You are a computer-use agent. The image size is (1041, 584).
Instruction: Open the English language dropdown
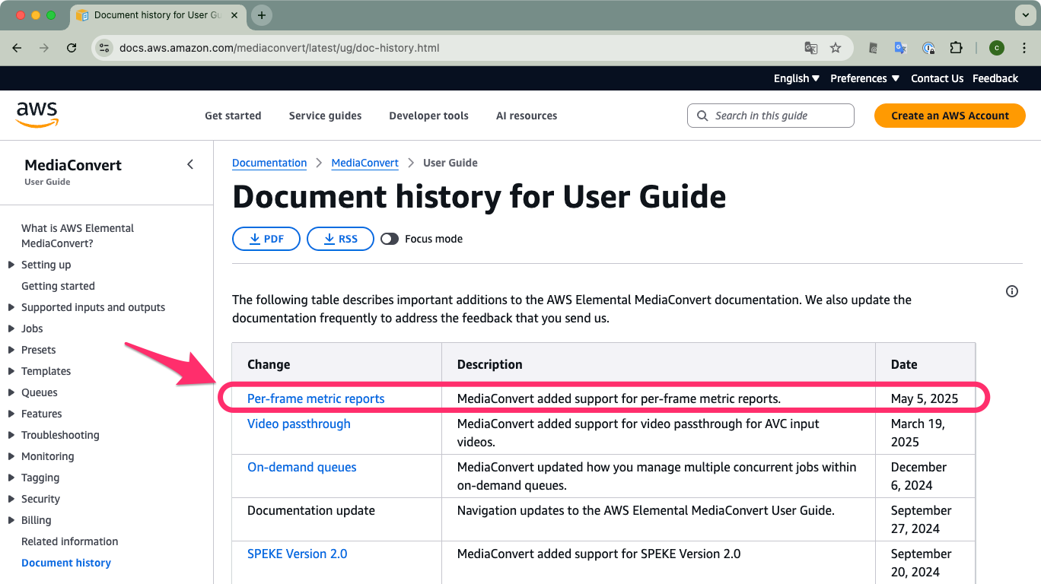pos(797,78)
